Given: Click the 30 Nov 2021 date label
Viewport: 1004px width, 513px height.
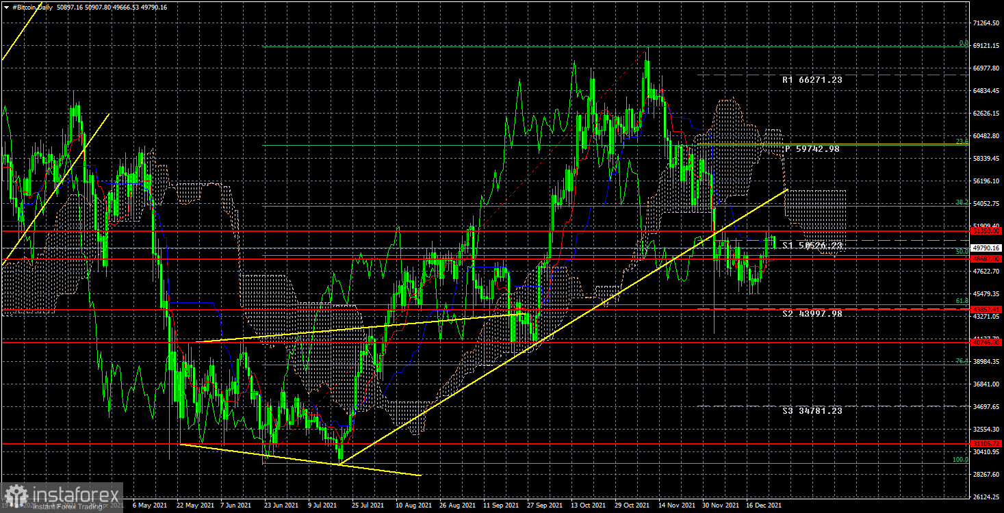Looking at the screenshot, I should tap(722, 505).
